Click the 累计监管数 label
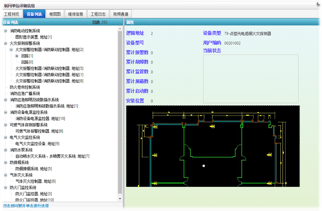Viewport: 322px width, 211px height. click(137, 71)
